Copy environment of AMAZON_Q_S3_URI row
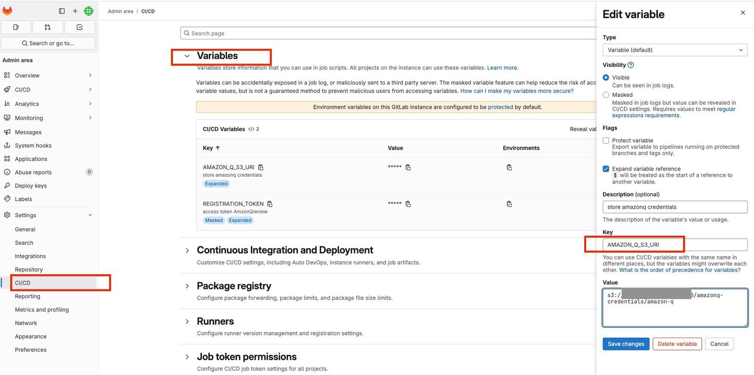 (x=509, y=167)
